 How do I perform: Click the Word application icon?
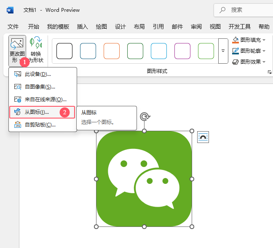10,10
